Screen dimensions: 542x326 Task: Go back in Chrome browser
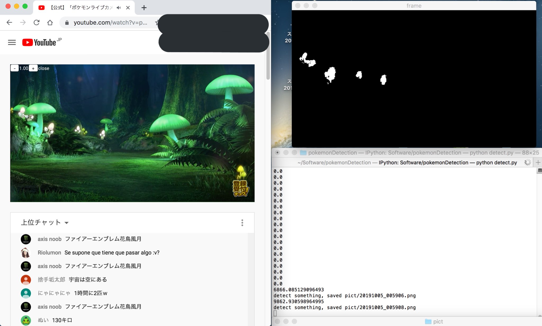tap(9, 22)
